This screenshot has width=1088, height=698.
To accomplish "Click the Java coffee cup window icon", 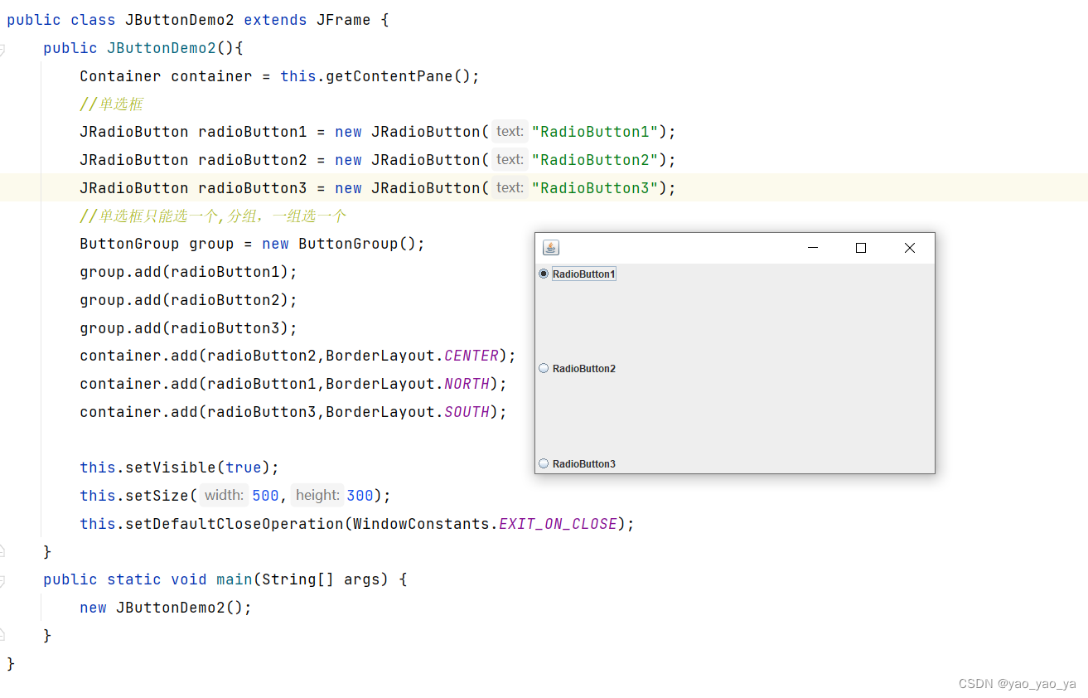I will pos(550,247).
